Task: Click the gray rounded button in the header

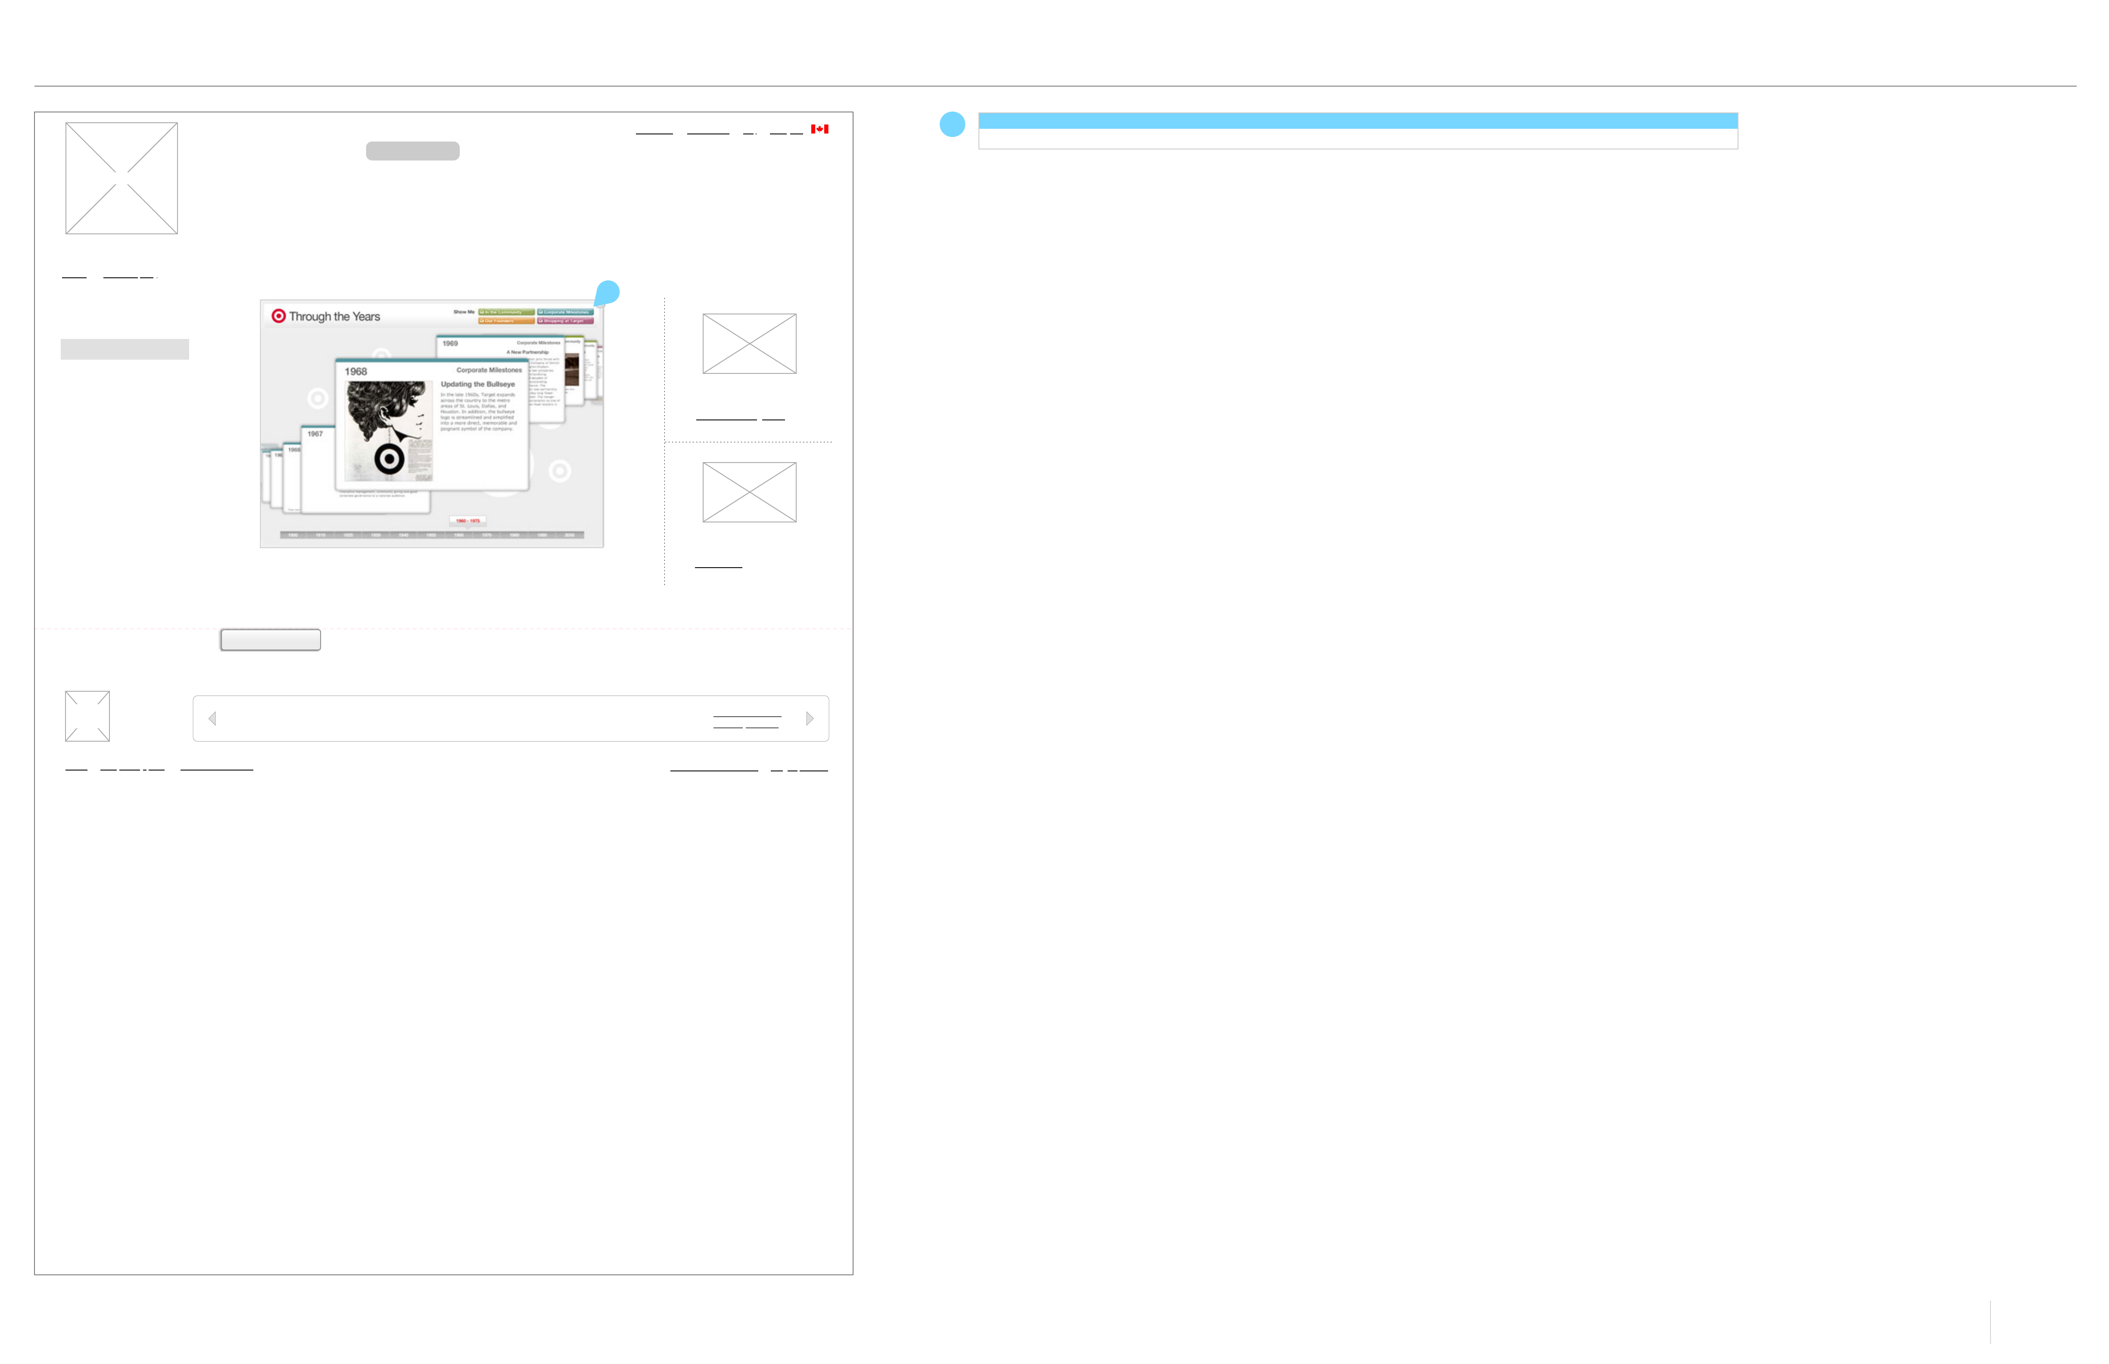Action: (x=412, y=152)
